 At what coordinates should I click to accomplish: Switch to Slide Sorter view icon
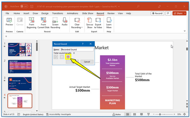point(135,114)
